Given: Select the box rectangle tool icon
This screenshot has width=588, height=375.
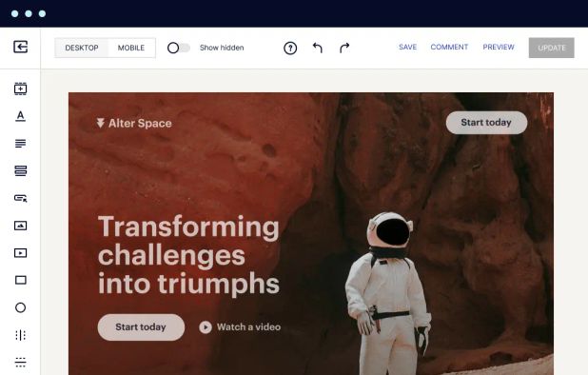Looking at the screenshot, I should pyautogui.click(x=21, y=280).
